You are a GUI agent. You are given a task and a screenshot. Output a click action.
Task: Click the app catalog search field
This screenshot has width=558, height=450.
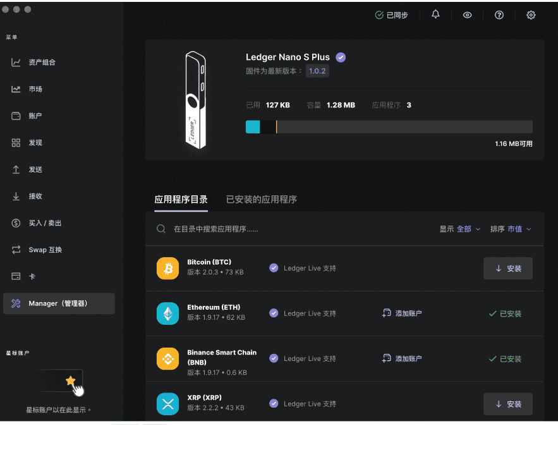pyautogui.click(x=253, y=229)
